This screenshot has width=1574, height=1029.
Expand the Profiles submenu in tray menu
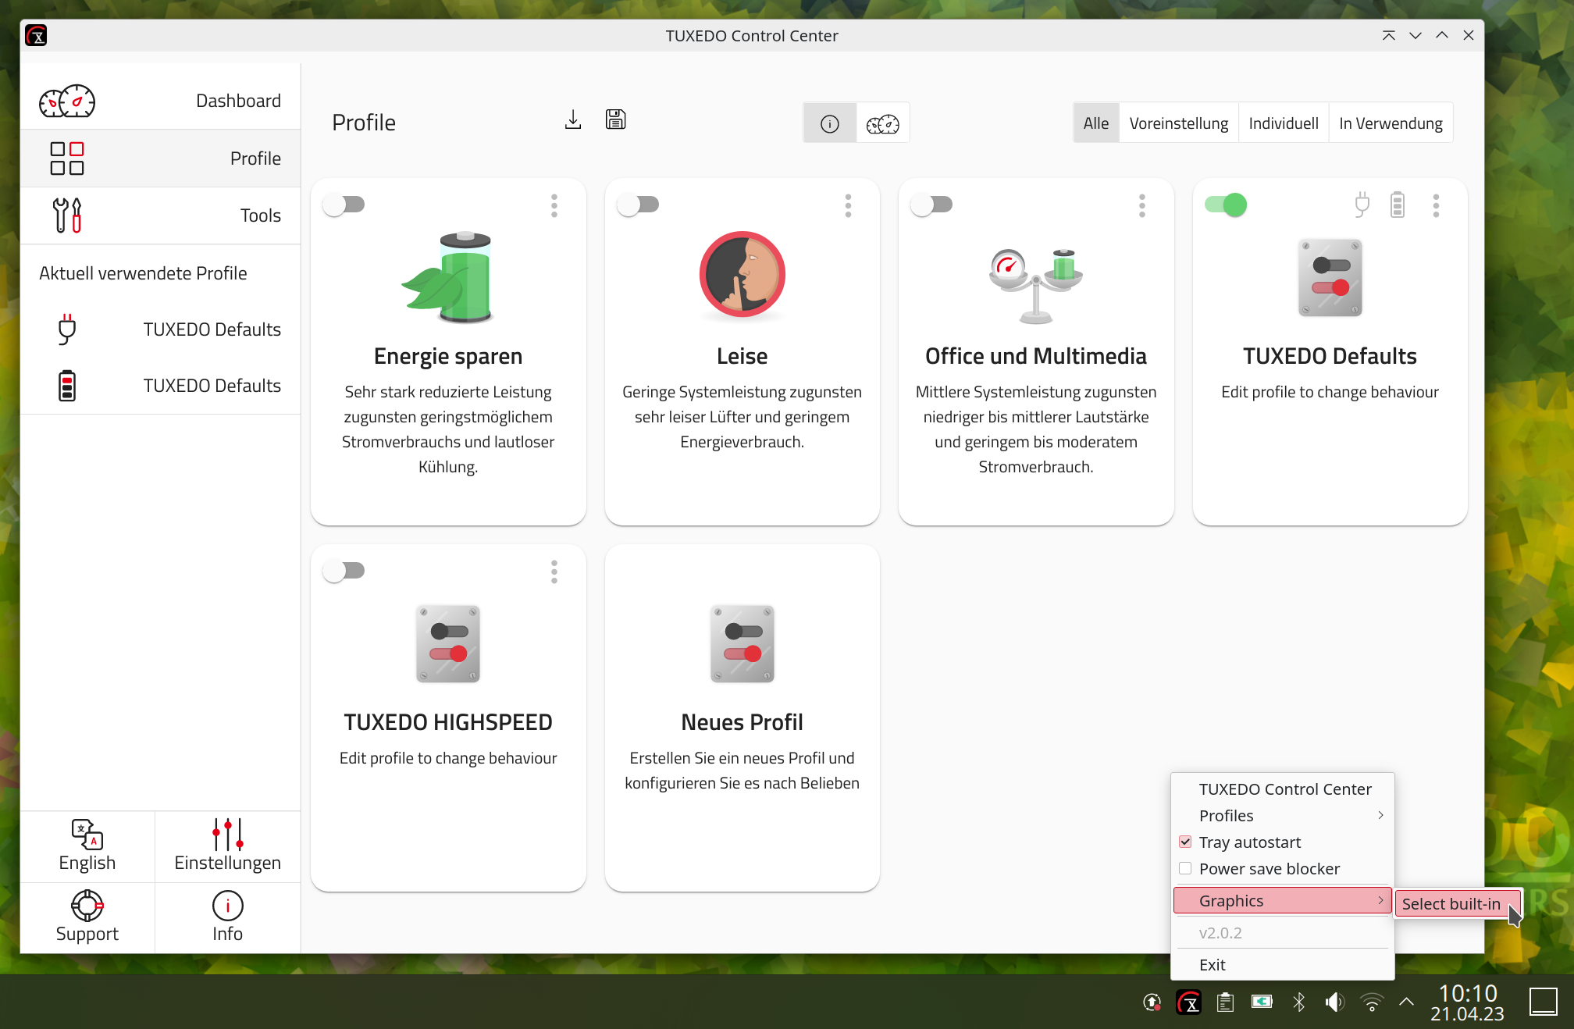pyautogui.click(x=1283, y=815)
